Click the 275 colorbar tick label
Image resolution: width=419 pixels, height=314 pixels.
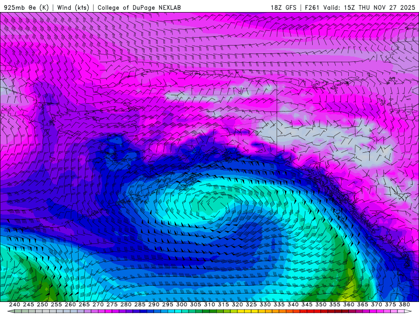[112, 305]
